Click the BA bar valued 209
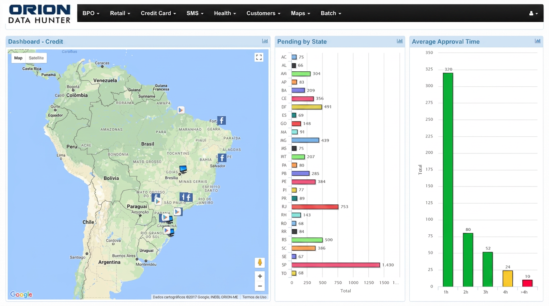The width and height of the screenshot is (549, 306). tap(298, 90)
